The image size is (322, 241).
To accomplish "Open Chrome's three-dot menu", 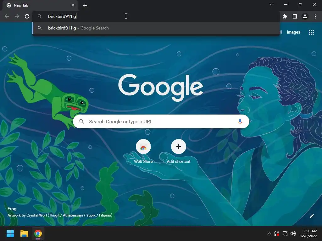I will (x=315, y=16).
